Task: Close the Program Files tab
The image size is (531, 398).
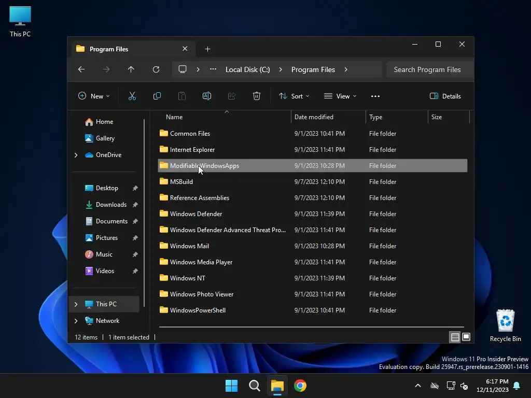Action: pos(185,49)
